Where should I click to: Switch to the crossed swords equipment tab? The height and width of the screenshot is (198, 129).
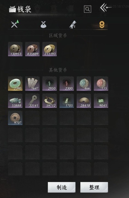click(15, 24)
